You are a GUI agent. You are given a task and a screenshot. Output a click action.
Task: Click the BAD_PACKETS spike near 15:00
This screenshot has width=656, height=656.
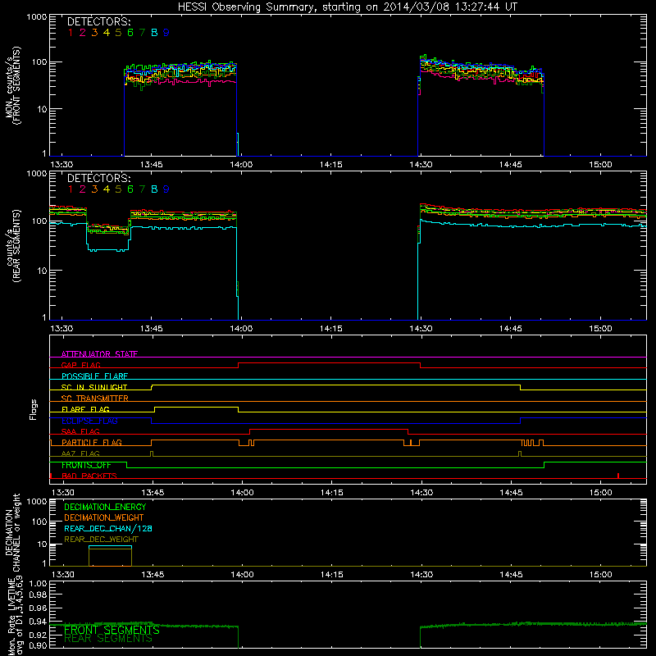pyautogui.click(x=618, y=476)
